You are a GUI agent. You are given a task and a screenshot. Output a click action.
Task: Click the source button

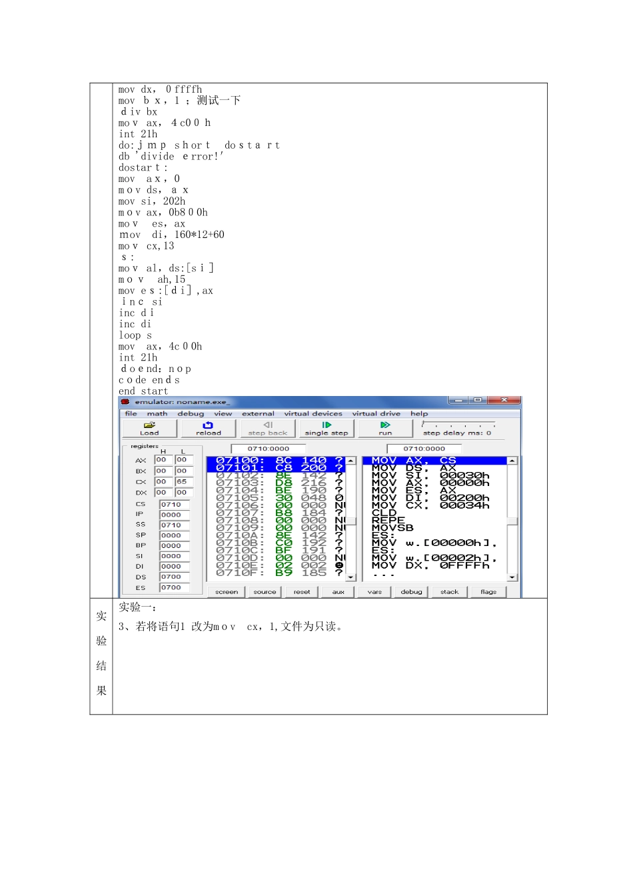(265, 592)
